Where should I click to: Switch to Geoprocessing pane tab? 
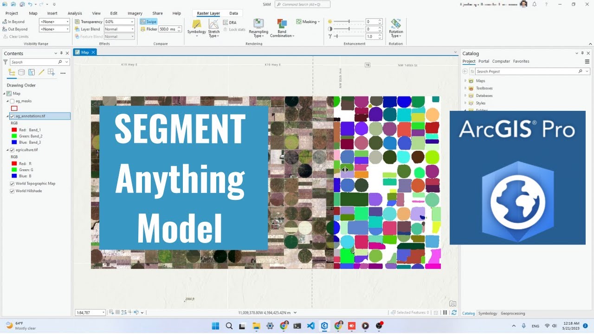[x=513, y=314]
